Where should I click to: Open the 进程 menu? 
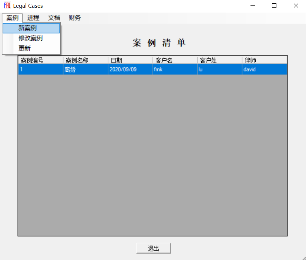[33, 18]
